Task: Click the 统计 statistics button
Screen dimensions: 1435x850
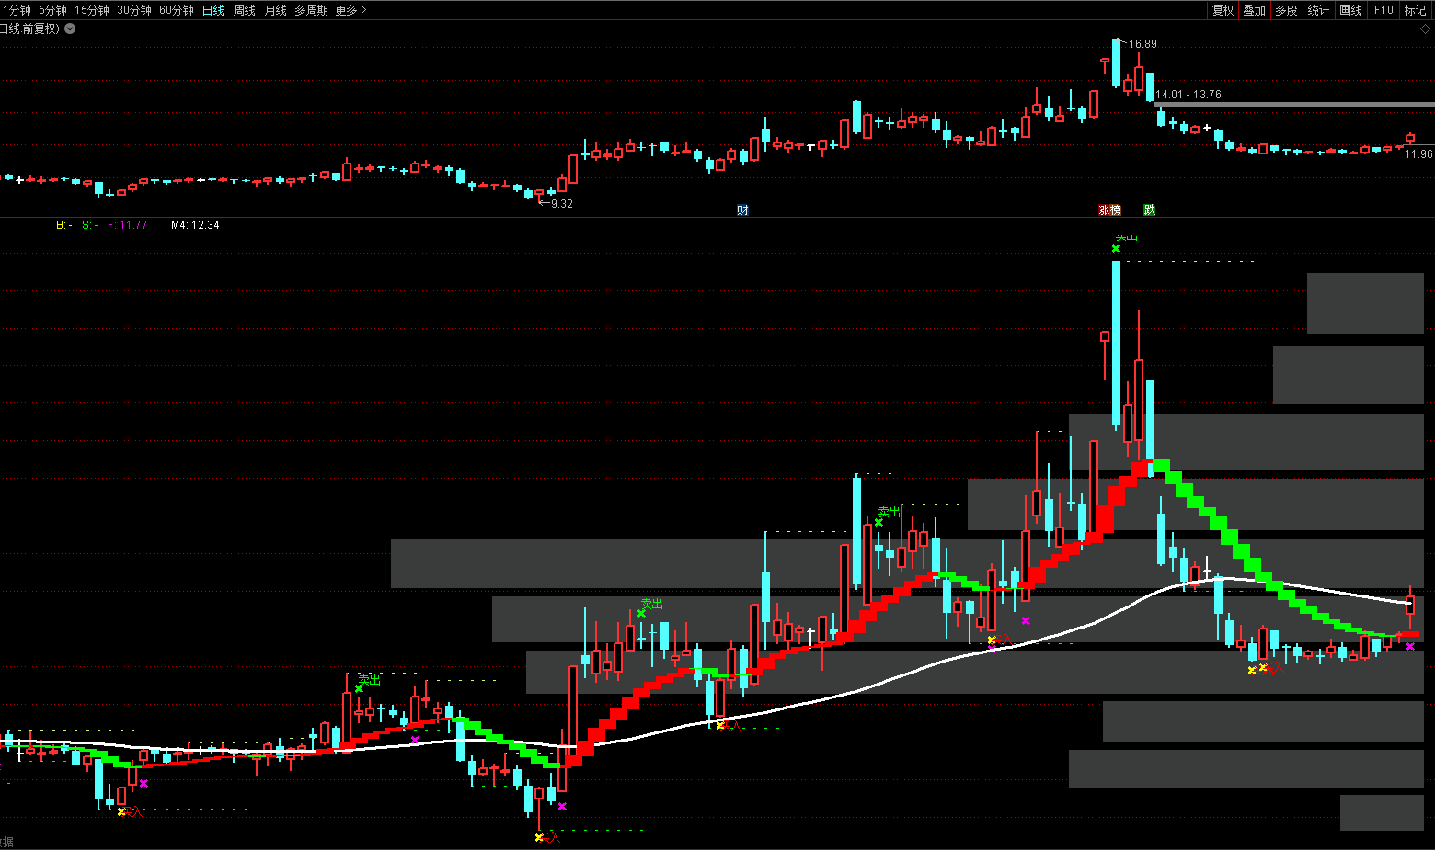Action: click(x=1318, y=10)
